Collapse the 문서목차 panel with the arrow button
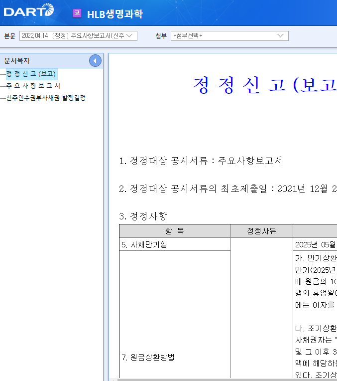This screenshot has width=337, height=381. coord(95,61)
